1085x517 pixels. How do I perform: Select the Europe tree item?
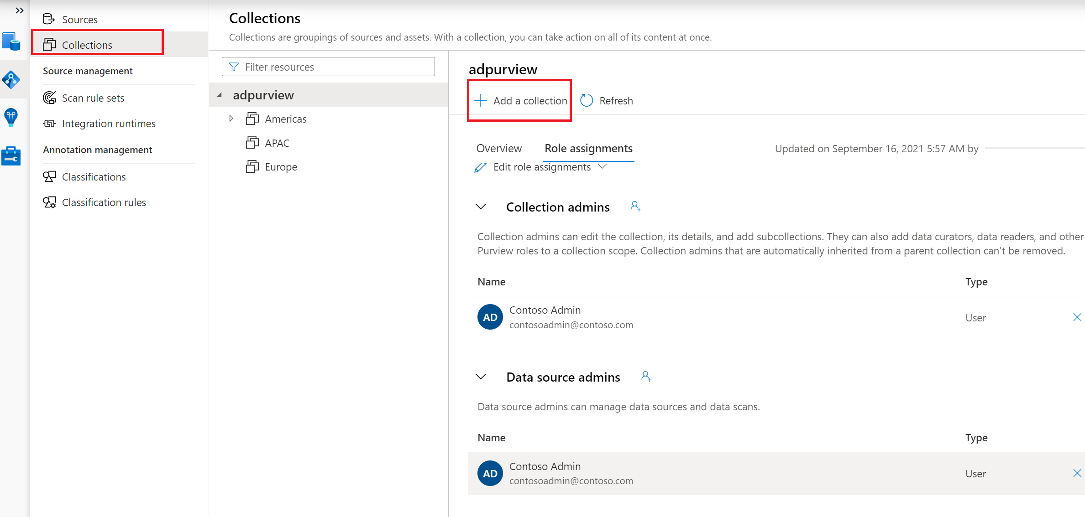pos(282,166)
